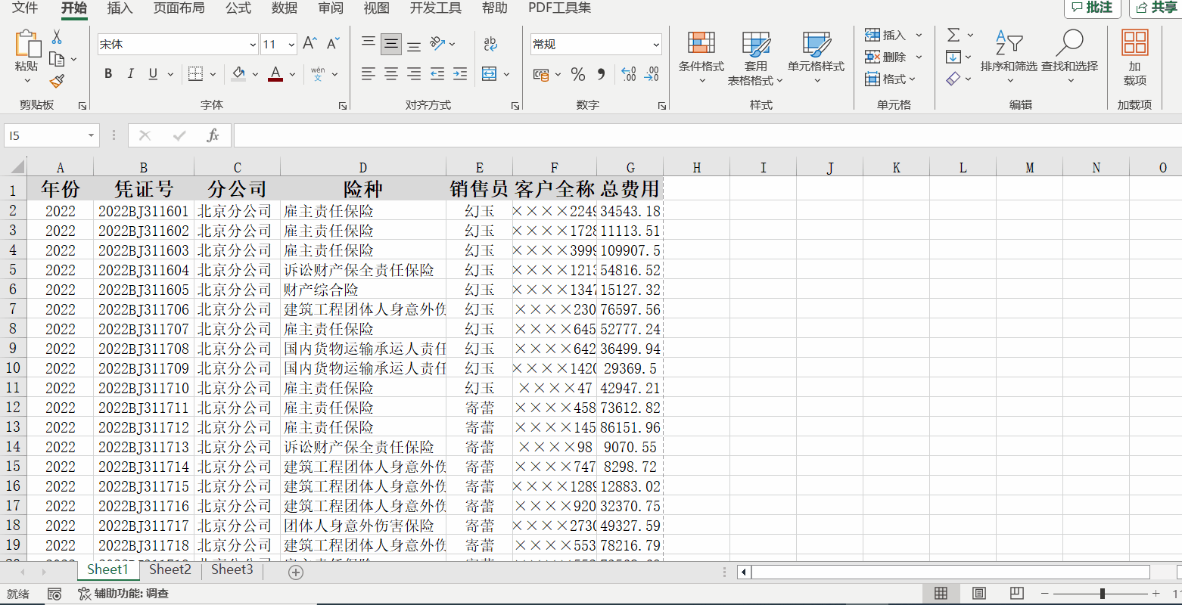Switch to the Sheet2 worksheet tab
Screen dimensions: 1182x605
click(169, 569)
